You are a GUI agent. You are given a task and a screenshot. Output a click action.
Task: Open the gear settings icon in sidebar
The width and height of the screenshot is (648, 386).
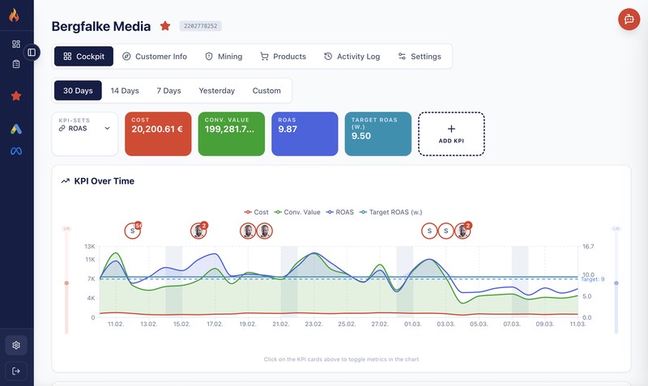pos(16,345)
